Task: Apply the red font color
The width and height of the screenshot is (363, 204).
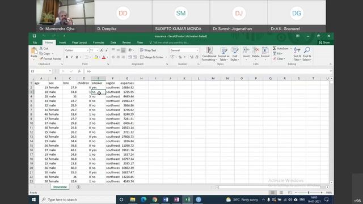Action: click(104, 57)
